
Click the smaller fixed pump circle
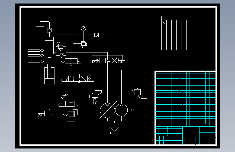[x=121, y=110]
